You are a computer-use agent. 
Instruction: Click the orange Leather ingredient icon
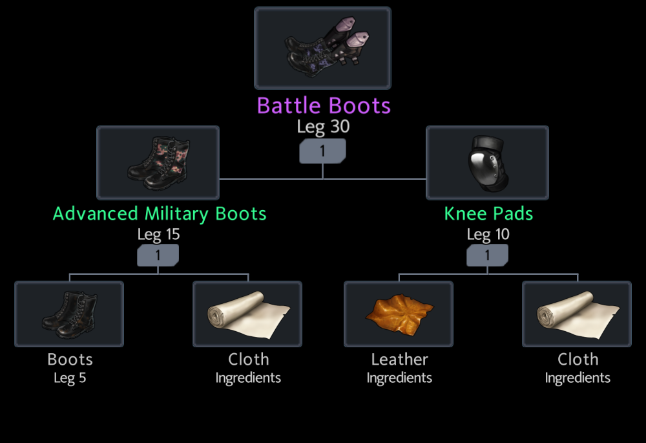(x=399, y=314)
